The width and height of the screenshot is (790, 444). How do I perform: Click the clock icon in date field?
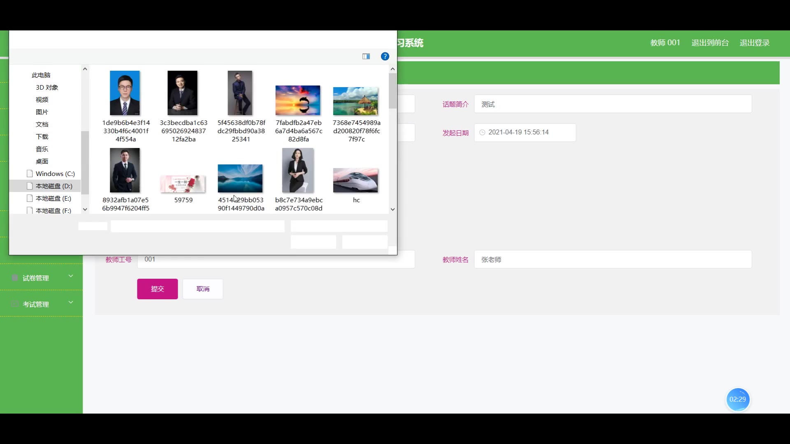482,132
